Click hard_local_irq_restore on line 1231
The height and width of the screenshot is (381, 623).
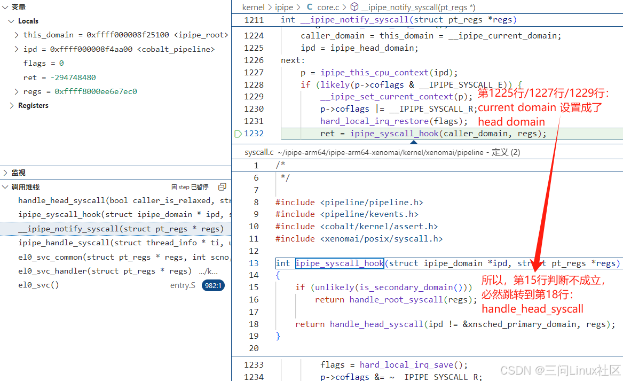point(374,121)
